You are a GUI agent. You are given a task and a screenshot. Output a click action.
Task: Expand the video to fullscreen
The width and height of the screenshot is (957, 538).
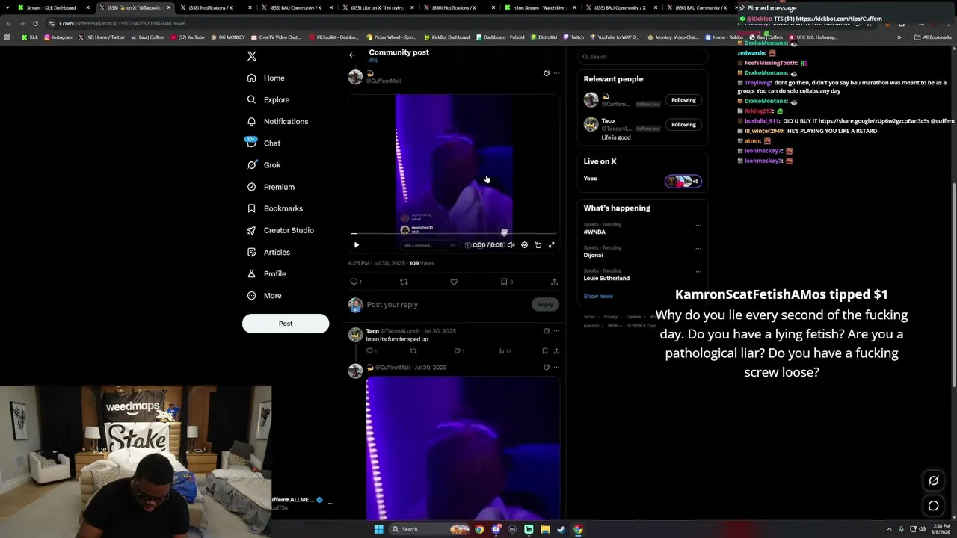(x=552, y=245)
